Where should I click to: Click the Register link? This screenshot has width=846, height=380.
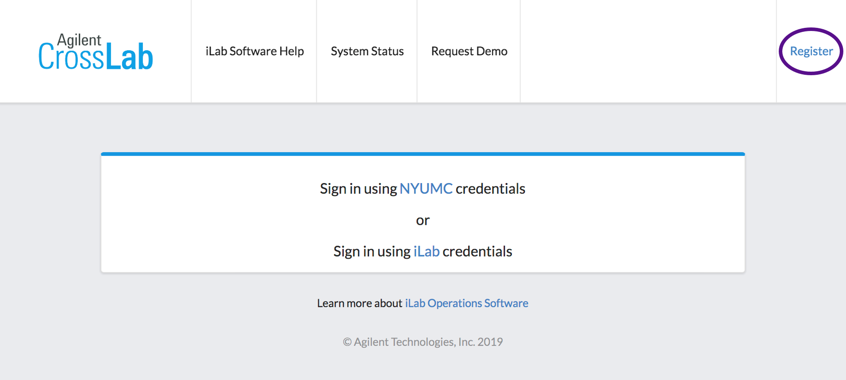point(811,51)
